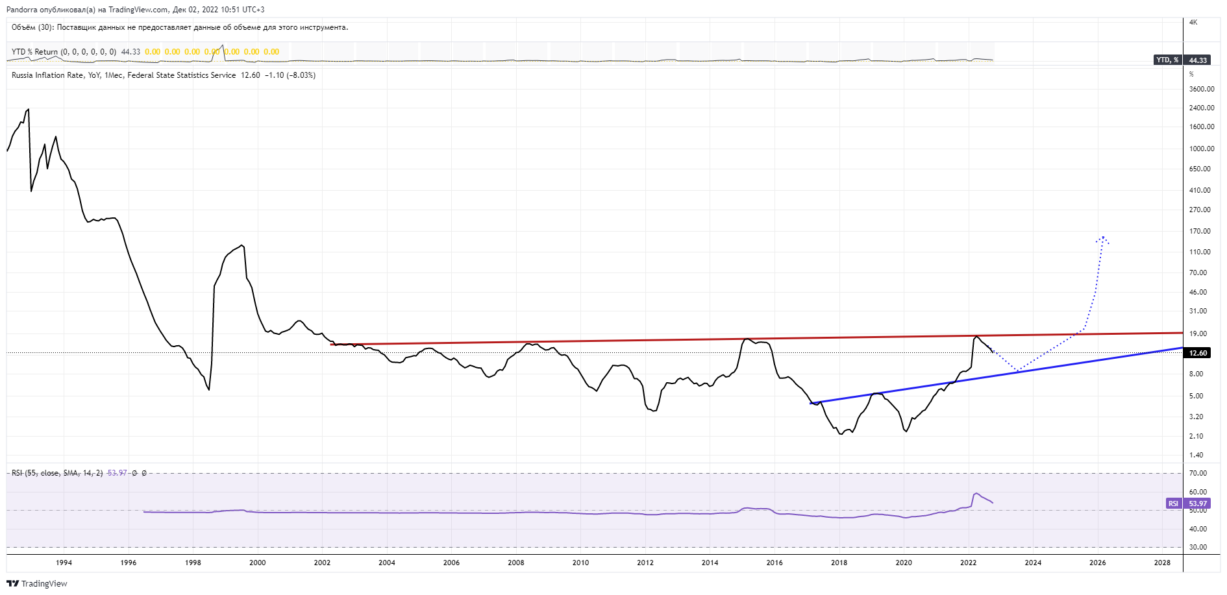Click the 31.00 price scale label
The width and height of the screenshot is (1227, 595).
(1198, 311)
